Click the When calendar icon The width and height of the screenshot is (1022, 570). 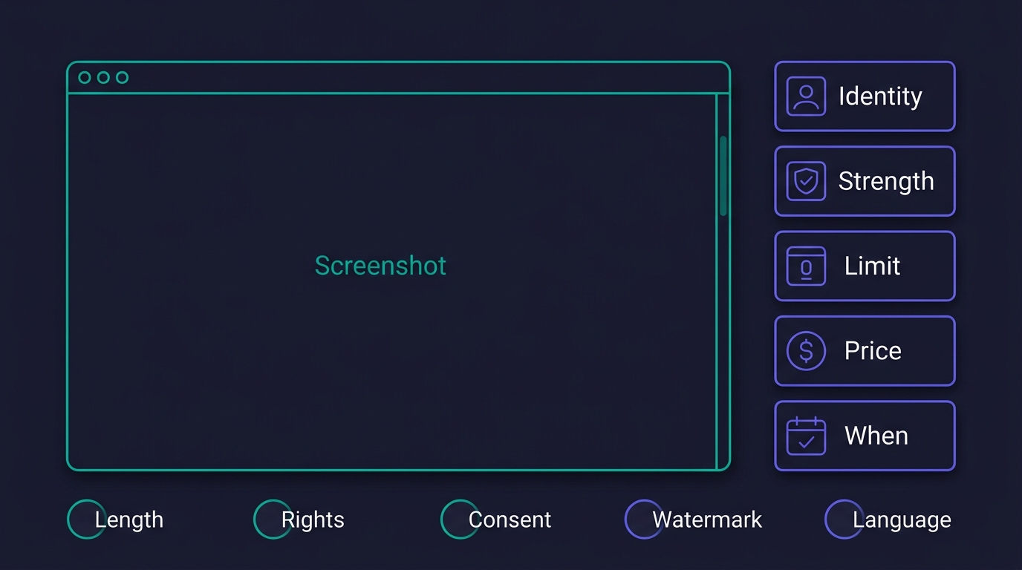click(x=806, y=436)
